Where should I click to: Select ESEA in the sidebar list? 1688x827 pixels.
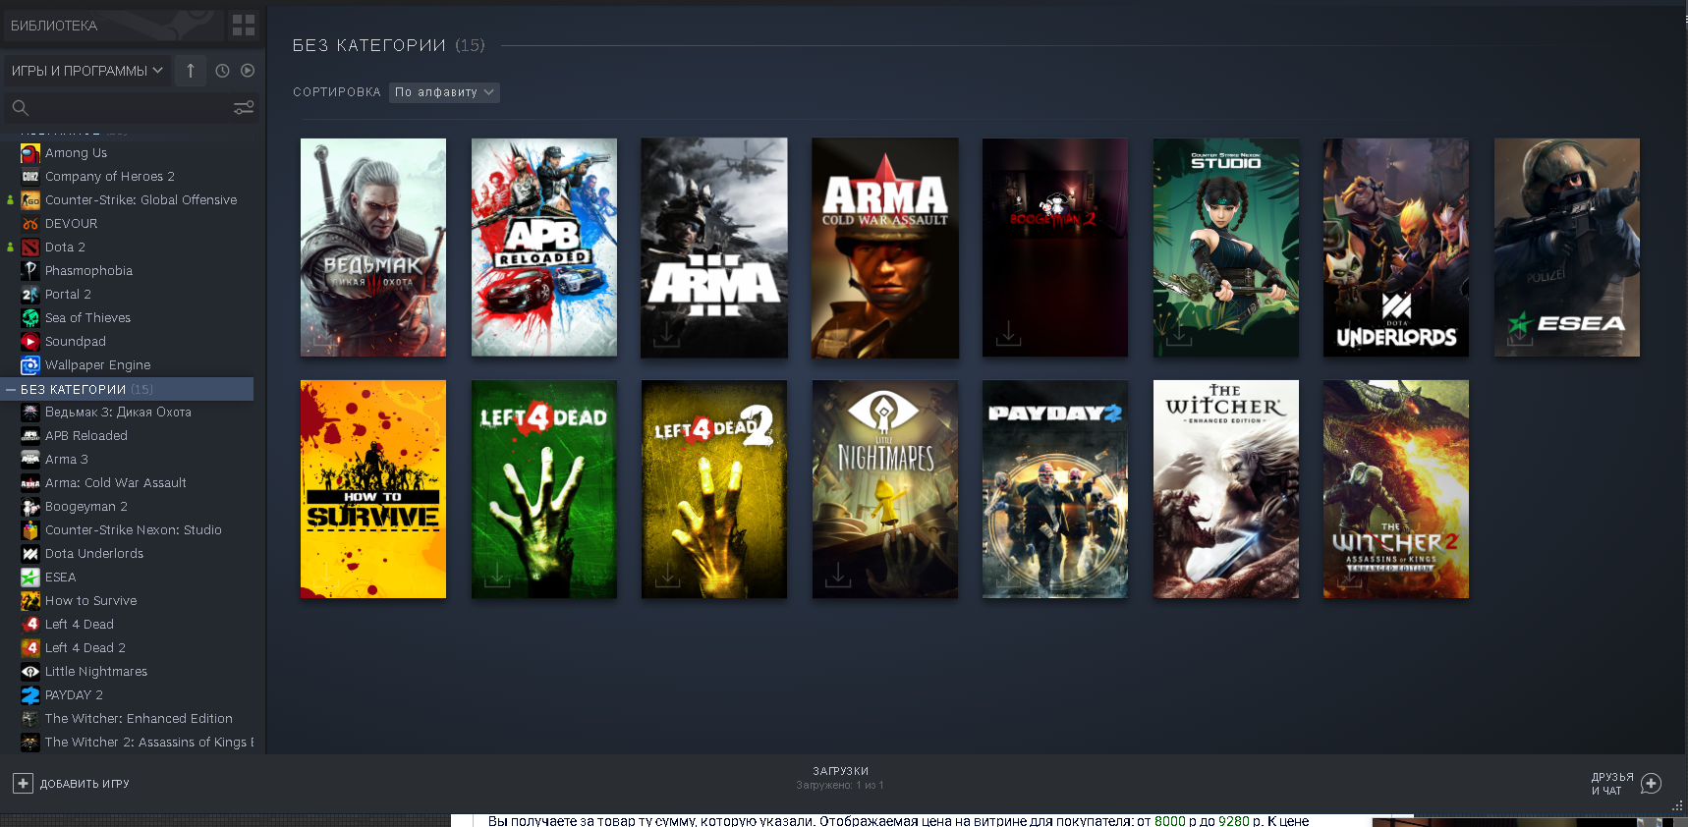click(60, 578)
